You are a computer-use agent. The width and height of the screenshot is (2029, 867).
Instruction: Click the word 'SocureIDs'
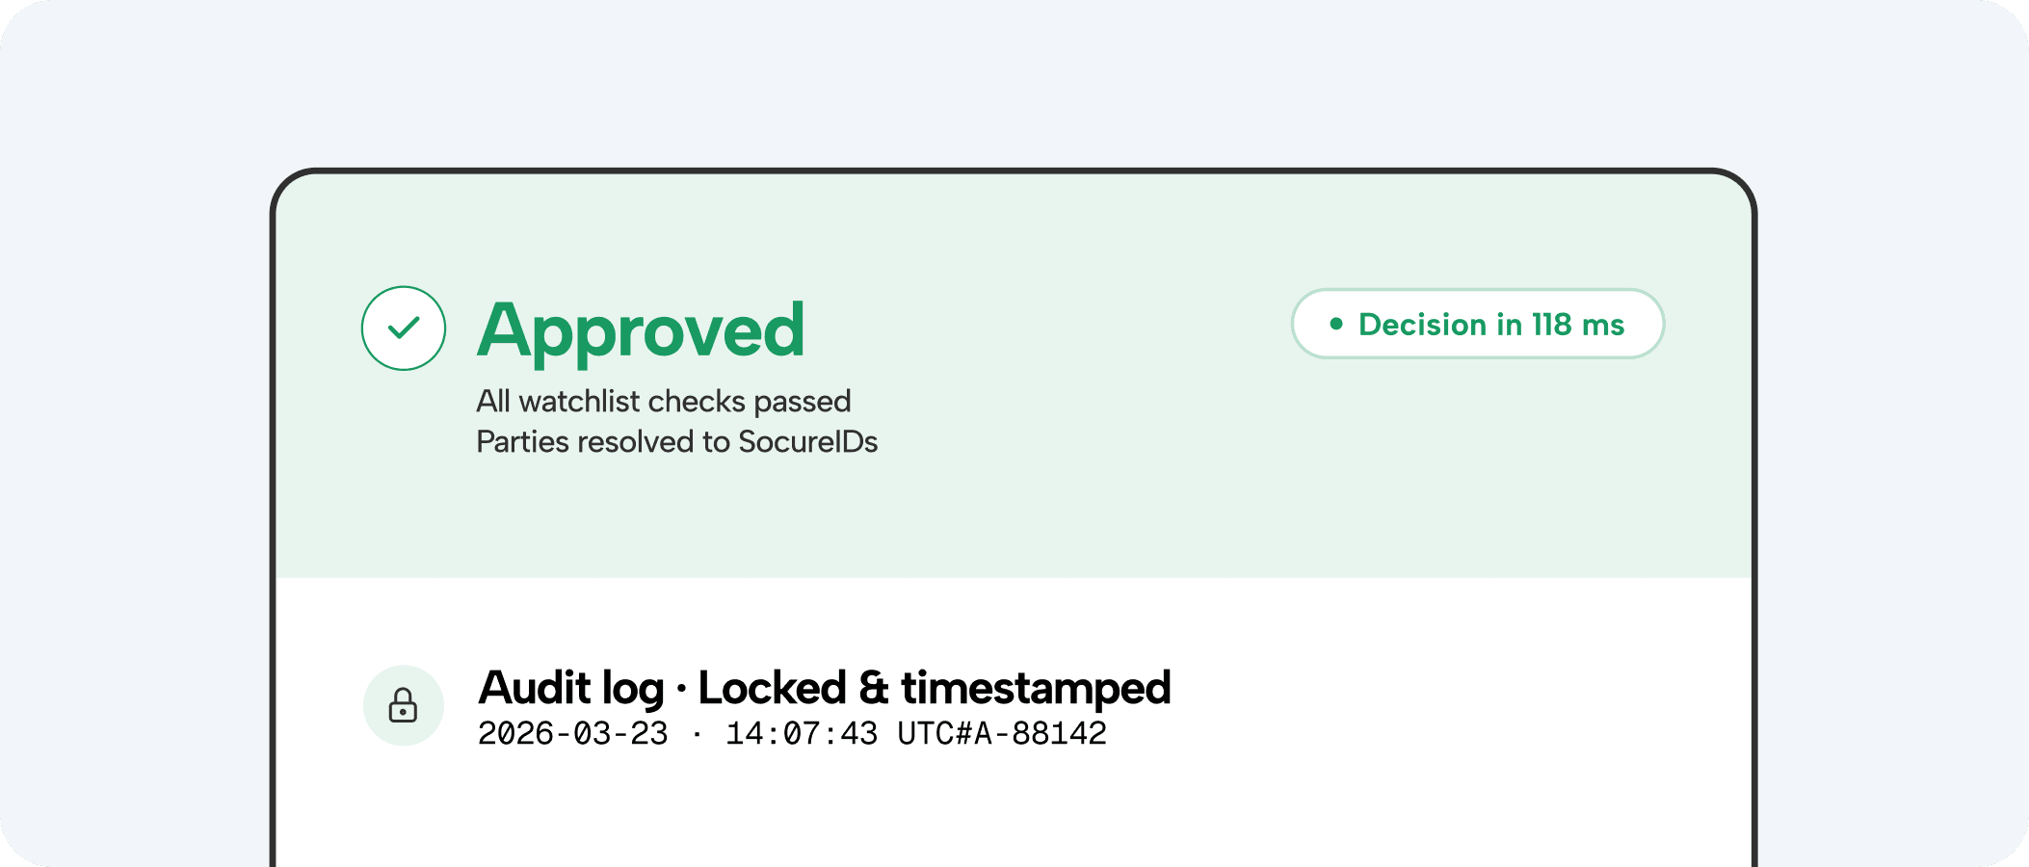click(x=807, y=441)
